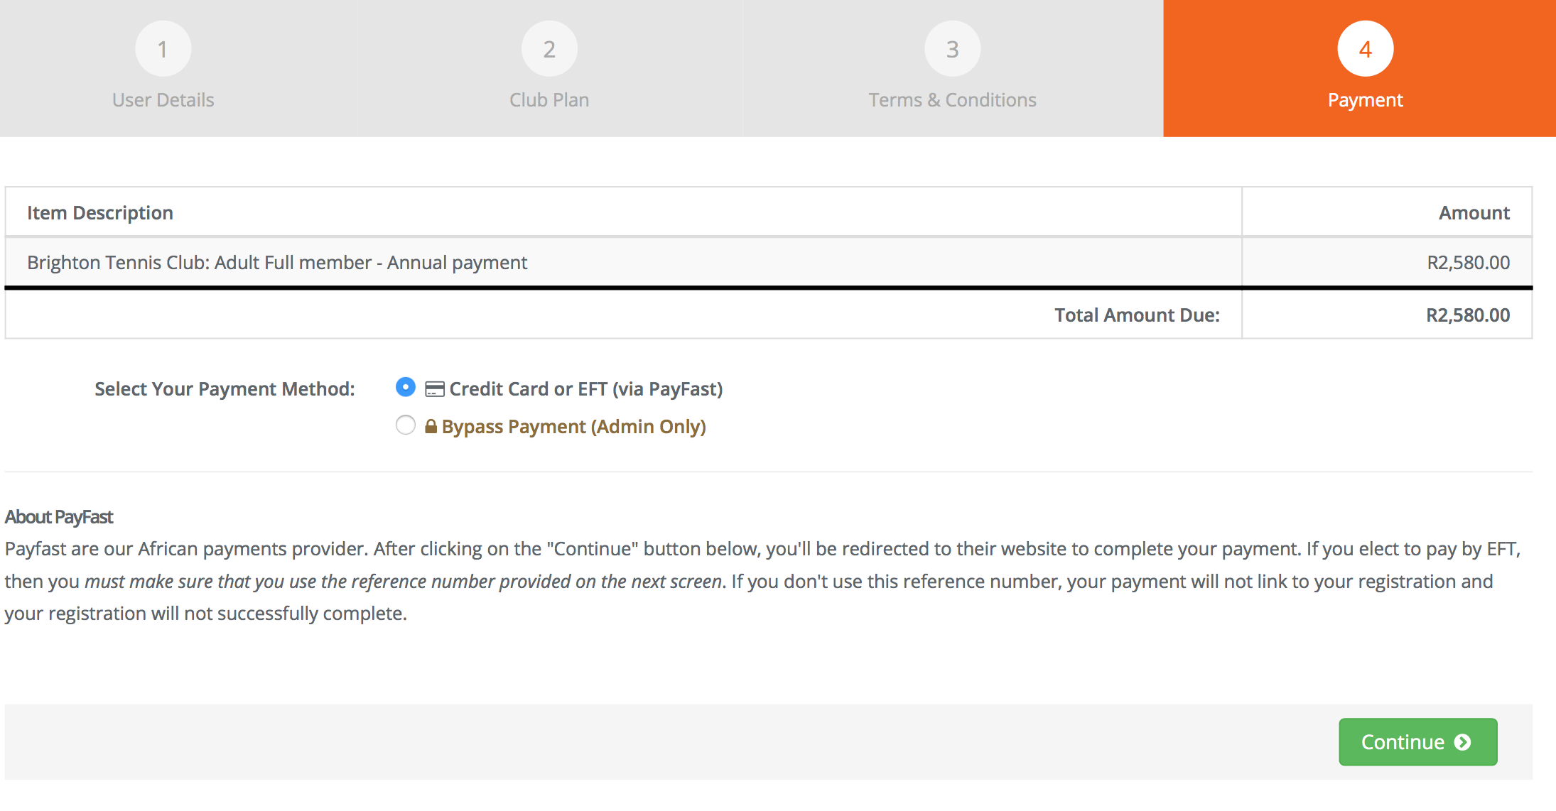Click the arrow icon inside Continue button

point(1462,742)
